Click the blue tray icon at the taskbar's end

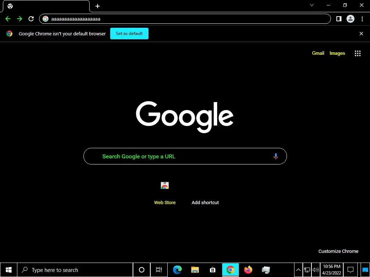point(365,270)
